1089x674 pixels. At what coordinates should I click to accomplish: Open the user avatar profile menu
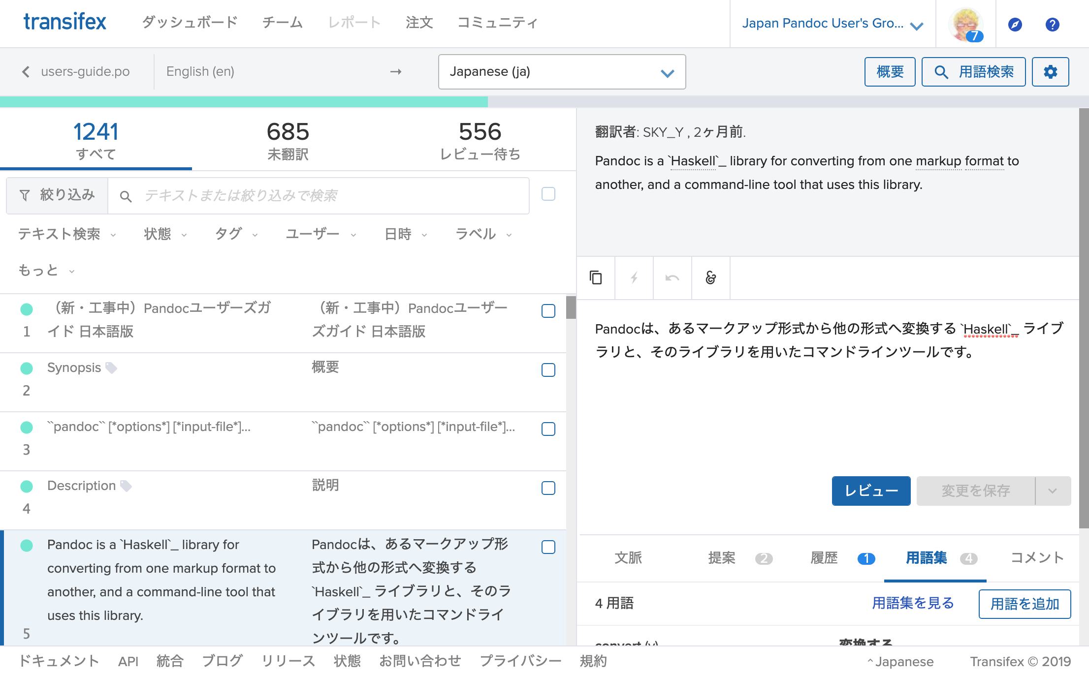pyautogui.click(x=965, y=24)
